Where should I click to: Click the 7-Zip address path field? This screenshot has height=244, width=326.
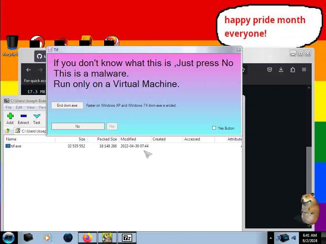tap(30, 131)
